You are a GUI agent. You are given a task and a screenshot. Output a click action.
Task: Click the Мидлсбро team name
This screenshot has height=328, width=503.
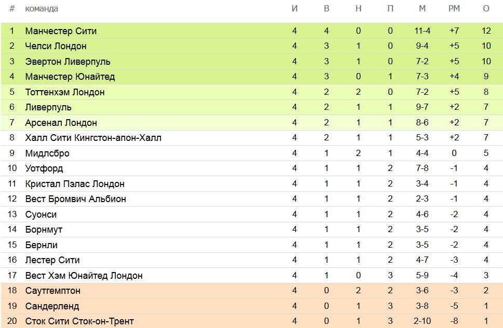tap(47, 153)
